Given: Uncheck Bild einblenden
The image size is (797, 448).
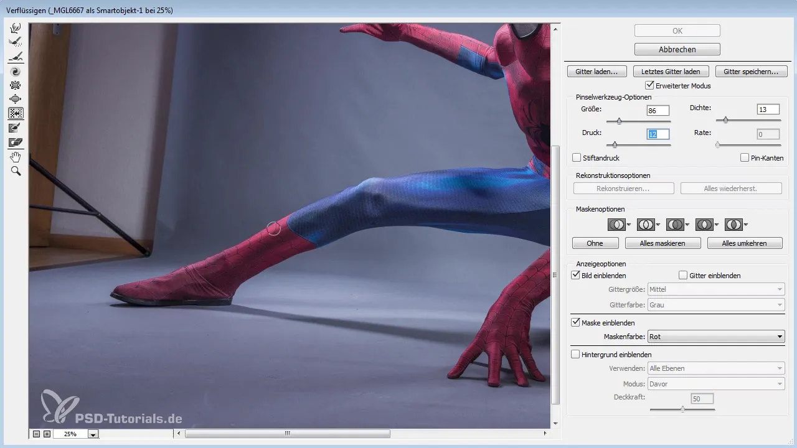Looking at the screenshot, I should [x=575, y=275].
